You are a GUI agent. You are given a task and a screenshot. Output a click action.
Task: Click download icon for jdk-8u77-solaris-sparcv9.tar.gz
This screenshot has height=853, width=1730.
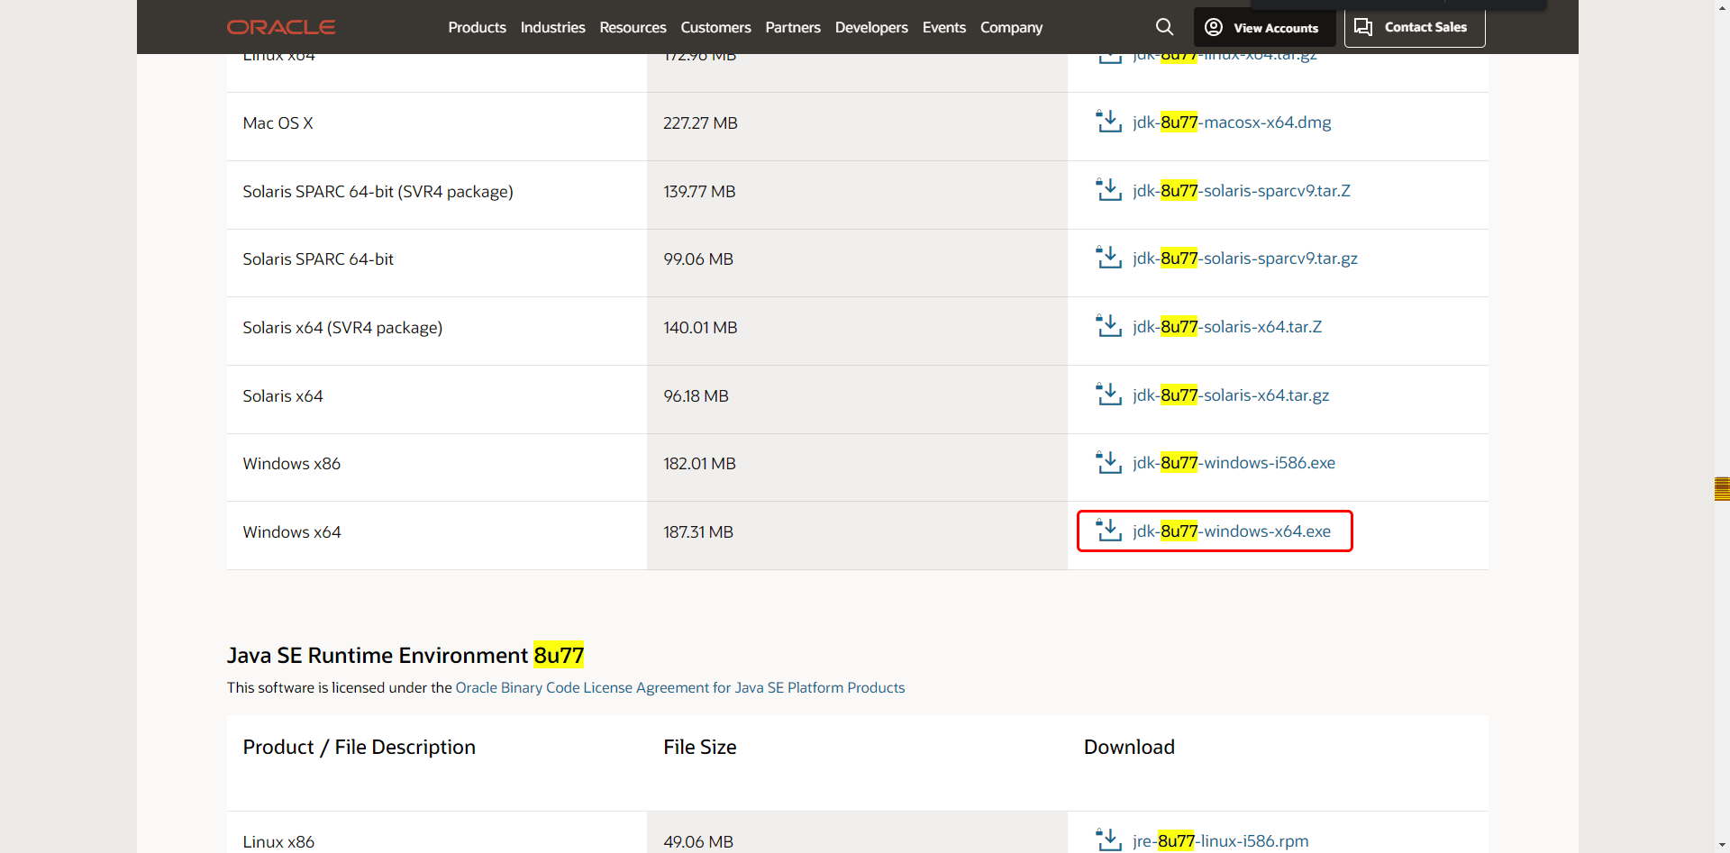point(1108,258)
